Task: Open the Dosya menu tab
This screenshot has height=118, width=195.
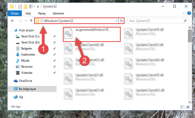Action: coord(15,13)
